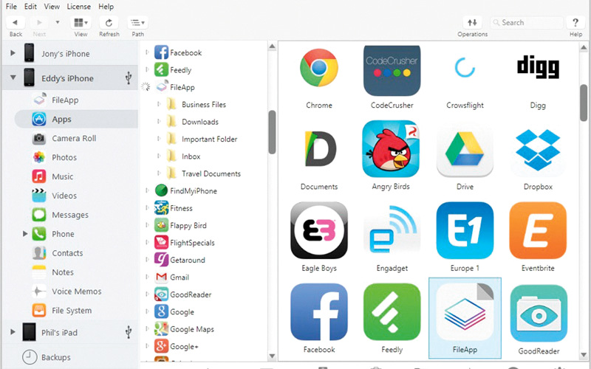Open the View mode dropdown
The width and height of the screenshot is (591, 369).
(x=81, y=23)
